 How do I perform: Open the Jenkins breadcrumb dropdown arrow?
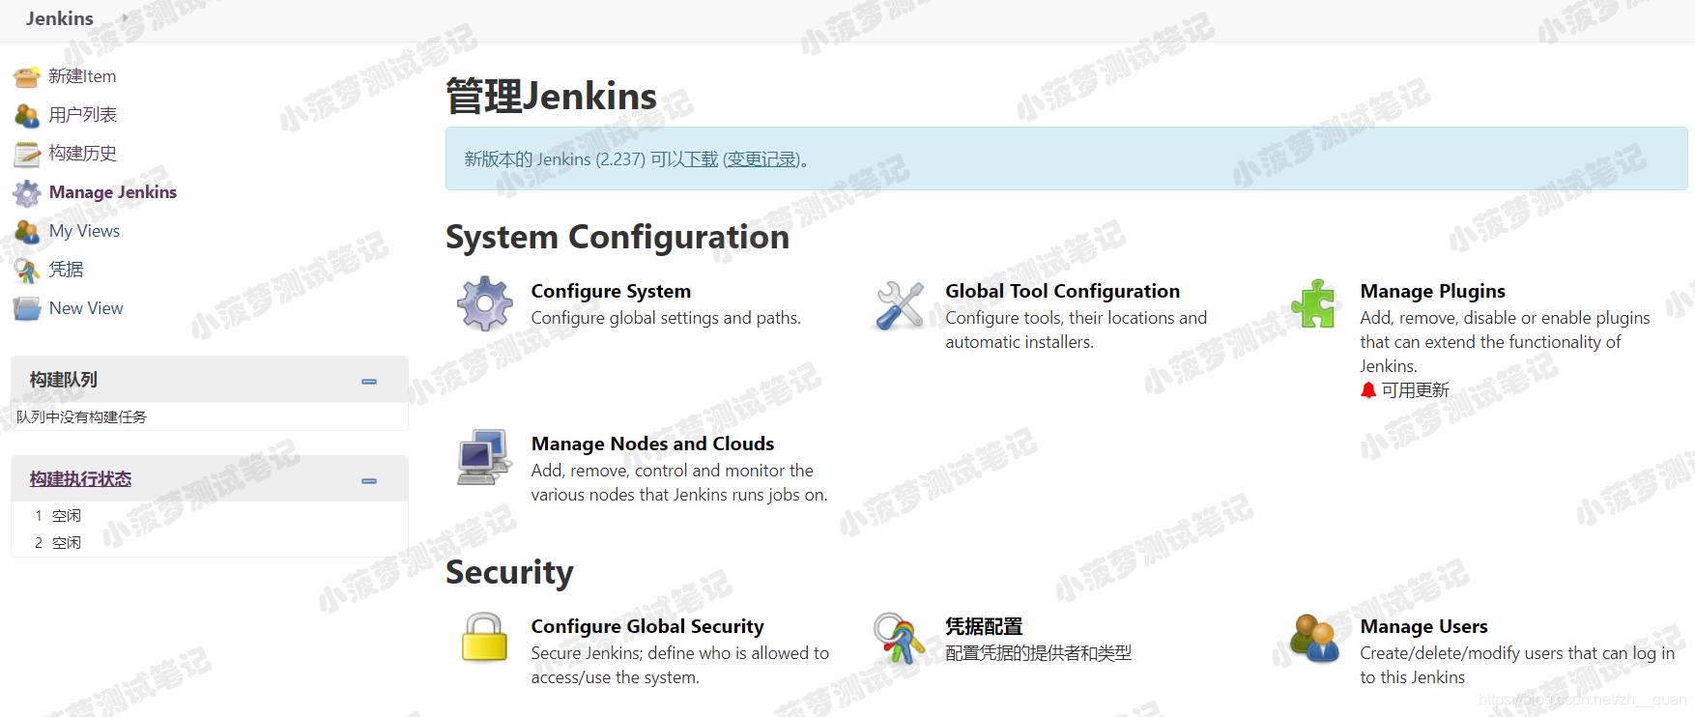coord(125,18)
